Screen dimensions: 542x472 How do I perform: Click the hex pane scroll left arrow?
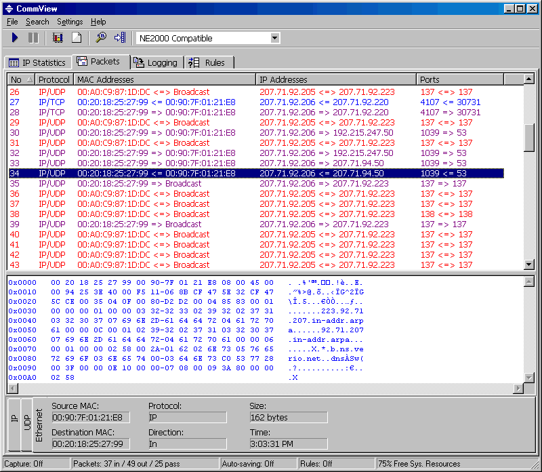pyautogui.click(x=13, y=389)
